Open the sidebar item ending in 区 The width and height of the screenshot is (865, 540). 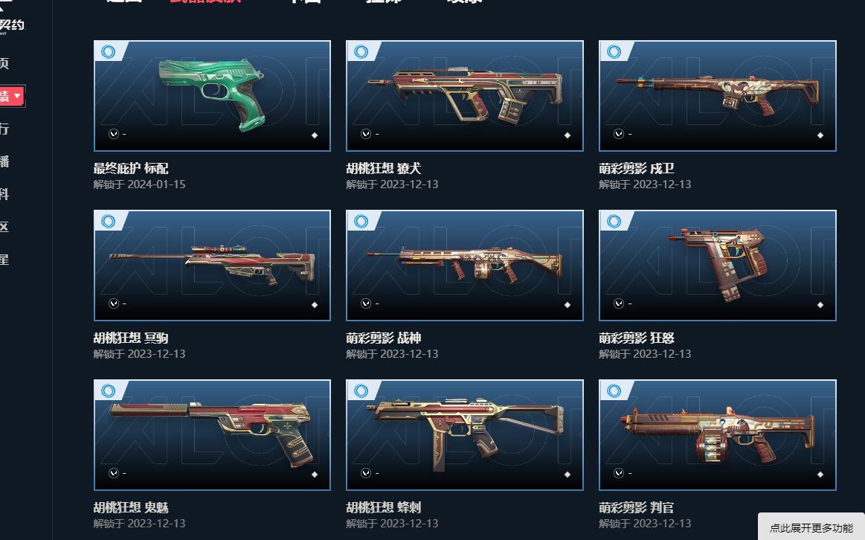(4, 227)
